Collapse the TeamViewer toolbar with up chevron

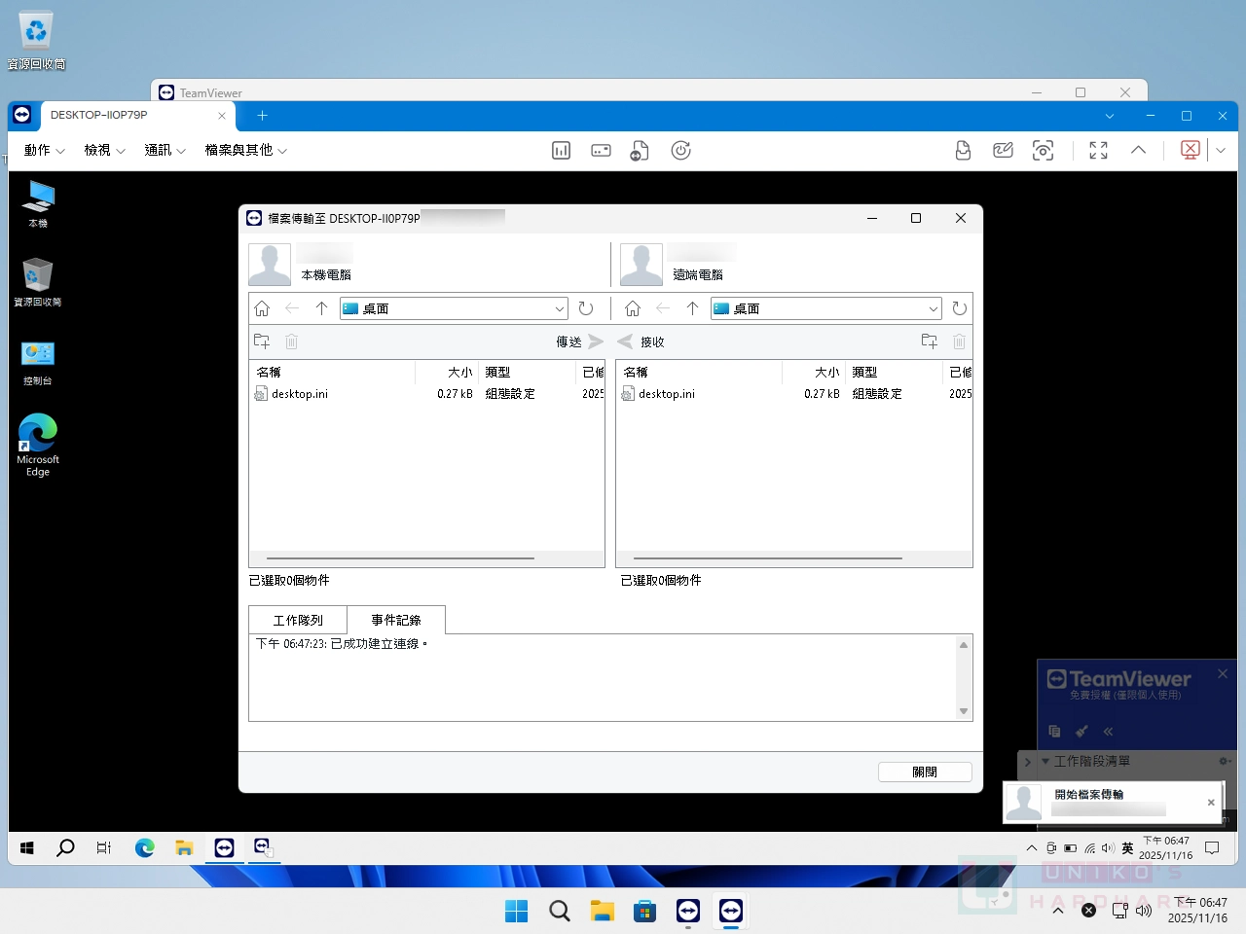pyautogui.click(x=1138, y=151)
